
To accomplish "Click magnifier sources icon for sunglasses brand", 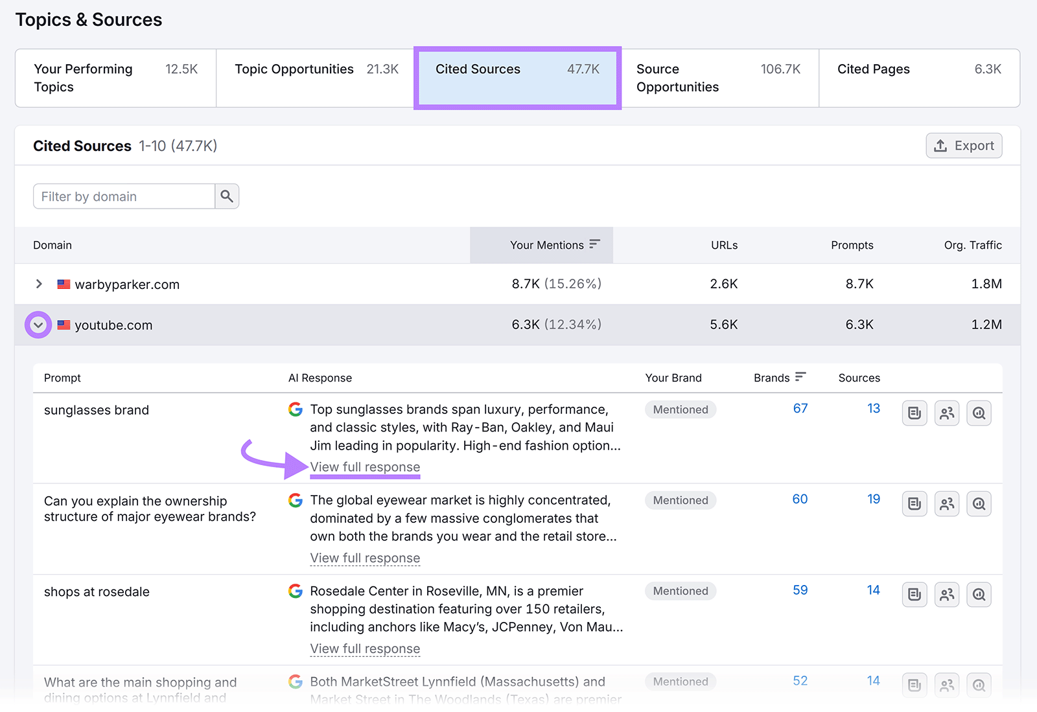I will (x=979, y=413).
